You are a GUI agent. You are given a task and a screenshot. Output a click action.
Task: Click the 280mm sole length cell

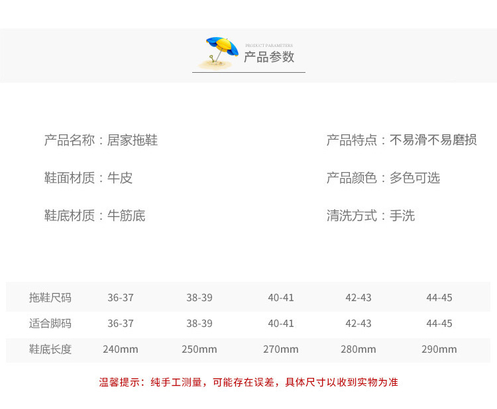click(x=359, y=349)
